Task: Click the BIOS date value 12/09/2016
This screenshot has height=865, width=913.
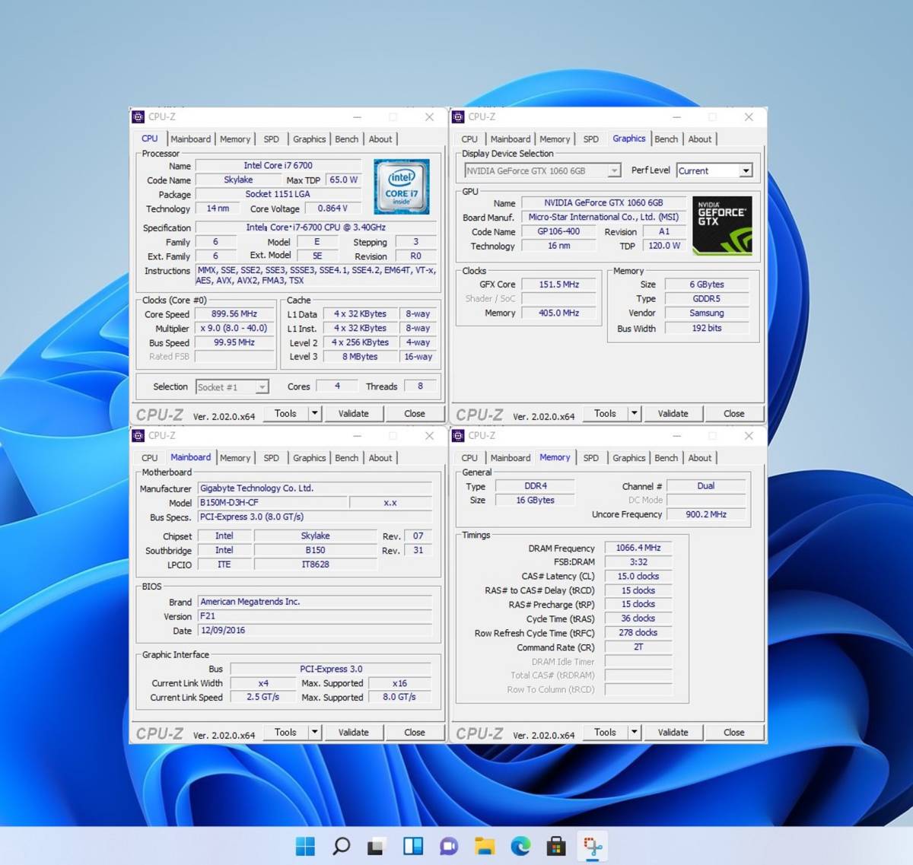Action: point(314,631)
